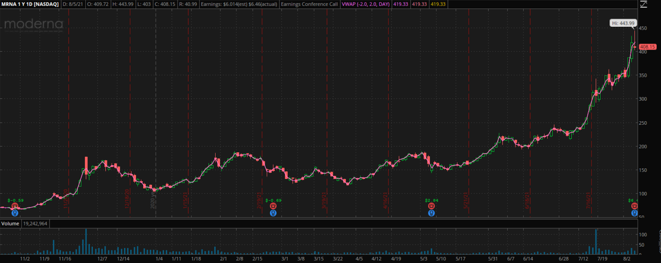Click the 5/3 date axis label
661x263 pixels.
(423, 259)
